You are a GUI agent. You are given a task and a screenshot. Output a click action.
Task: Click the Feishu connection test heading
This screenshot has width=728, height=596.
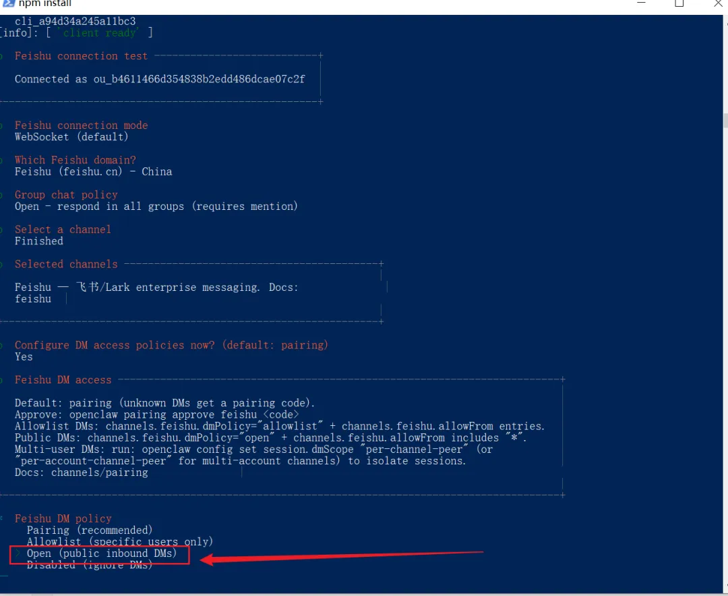[x=81, y=56]
